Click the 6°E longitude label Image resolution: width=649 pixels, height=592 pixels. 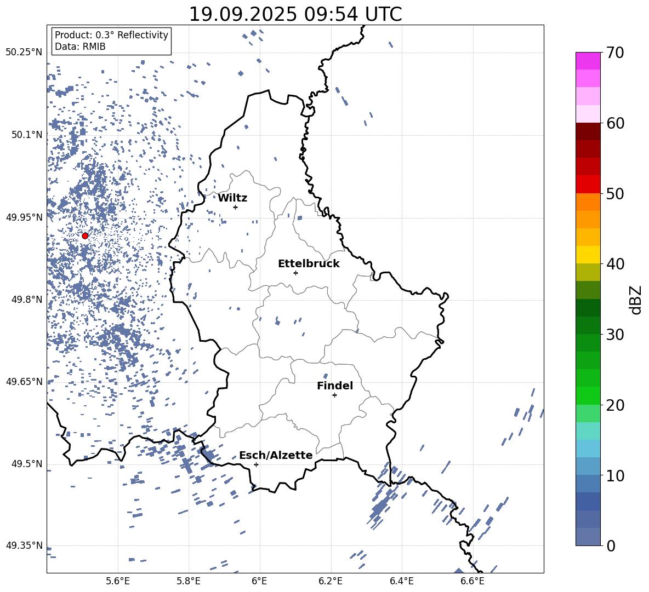click(x=259, y=581)
